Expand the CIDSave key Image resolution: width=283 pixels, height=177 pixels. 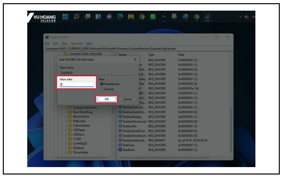click(x=66, y=135)
